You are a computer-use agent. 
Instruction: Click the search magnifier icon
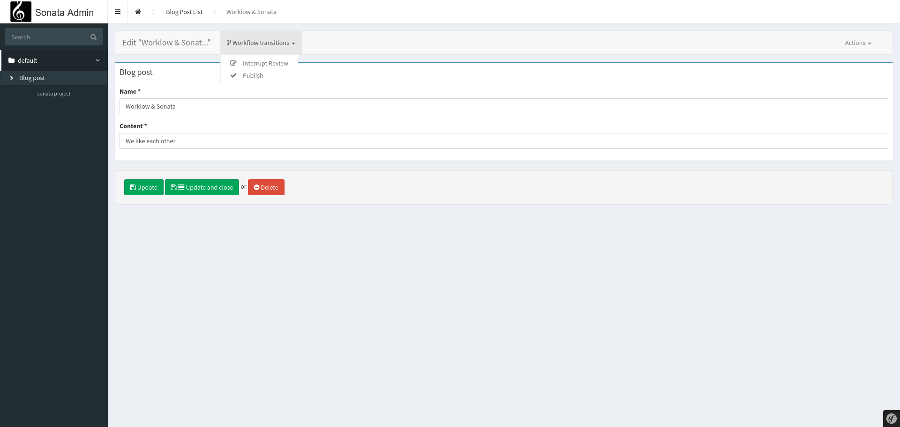pyautogui.click(x=93, y=37)
